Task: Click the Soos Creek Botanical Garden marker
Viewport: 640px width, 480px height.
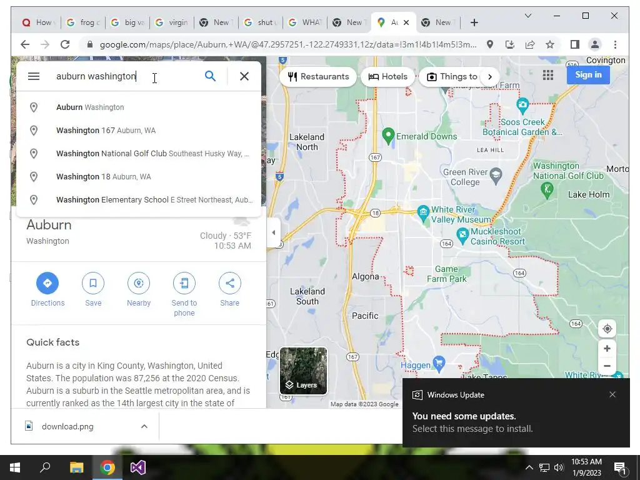Action: (x=522, y=105)
